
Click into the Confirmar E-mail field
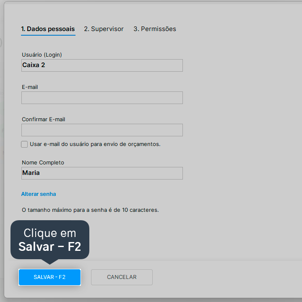pos(102,130)
